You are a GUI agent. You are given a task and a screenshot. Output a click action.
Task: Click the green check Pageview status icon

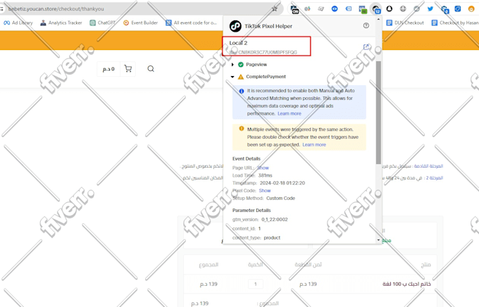click(x=241, y=65)
